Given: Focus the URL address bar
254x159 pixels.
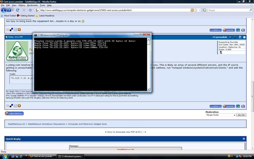Looking at the screenshot, I should tap(115, 10).
